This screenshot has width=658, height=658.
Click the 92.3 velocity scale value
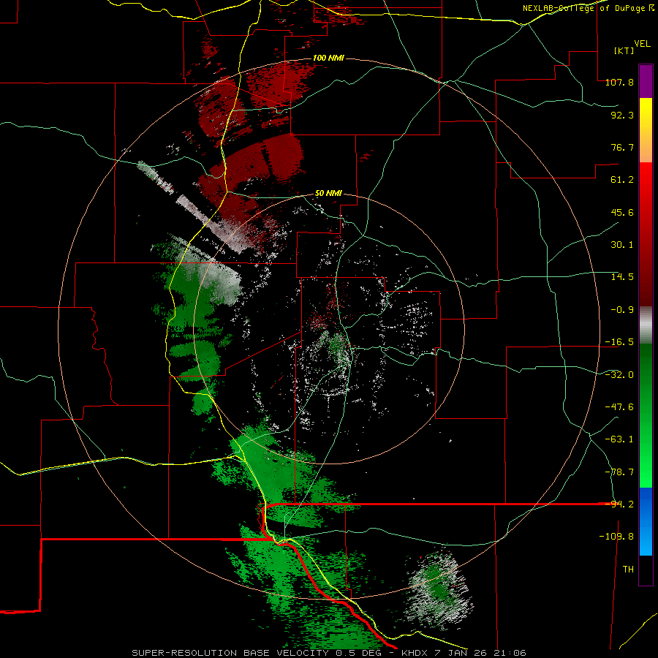[622, 115]
